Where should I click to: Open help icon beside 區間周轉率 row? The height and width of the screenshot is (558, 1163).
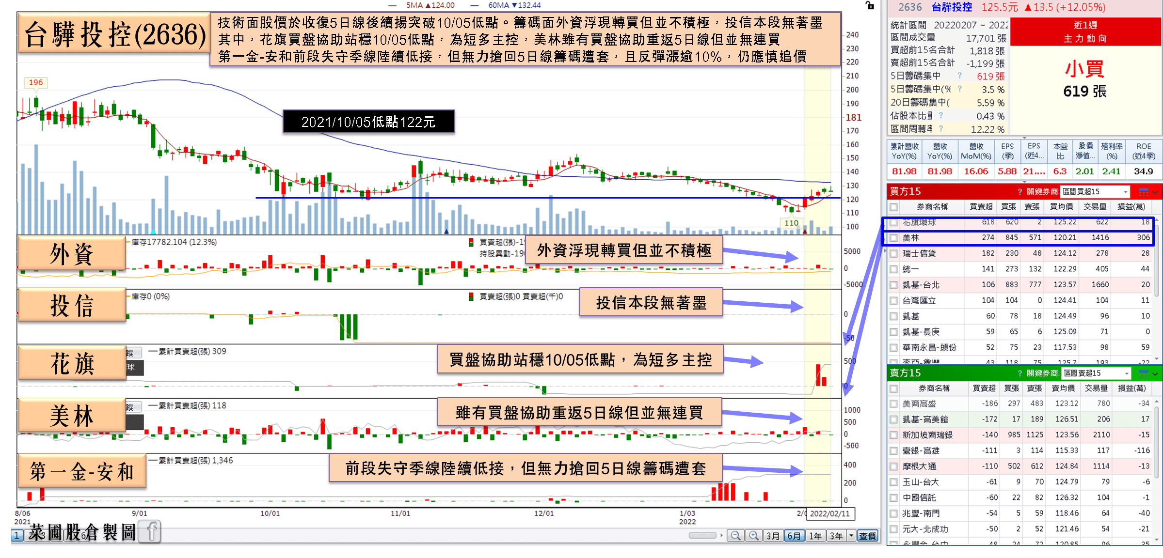[x=941, y=129]
